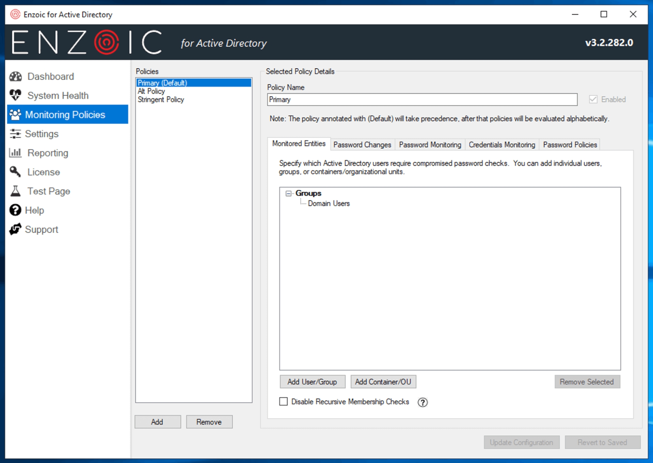Click the License key icon
The height and width of the screenshot is (463, 653).
tap(15, 172)
